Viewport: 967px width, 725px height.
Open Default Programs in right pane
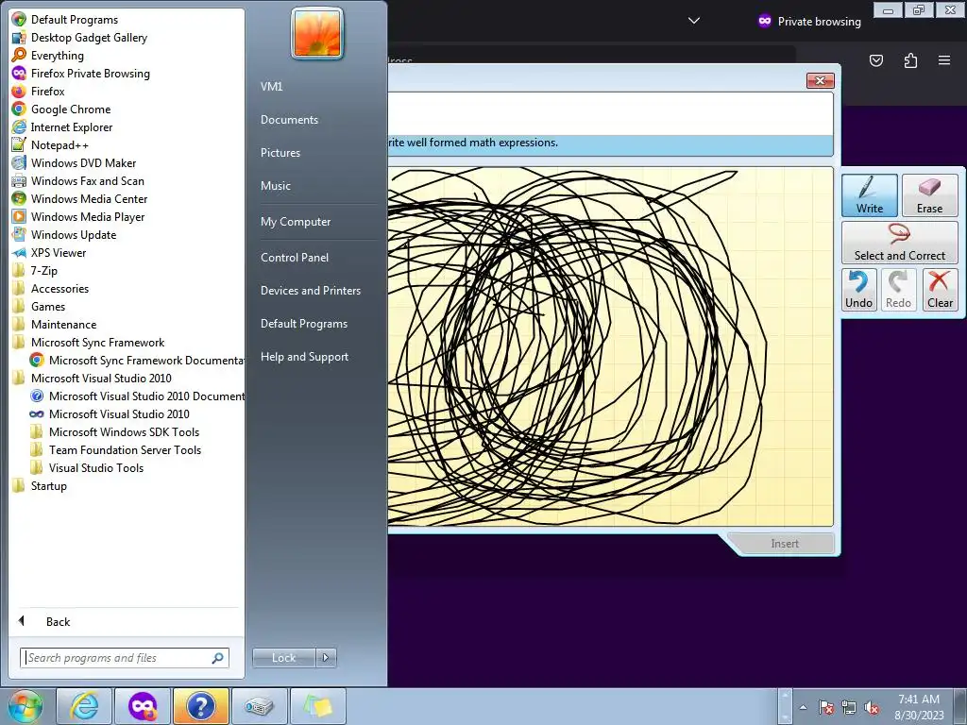pyautogui.click(x=304, y=324)
